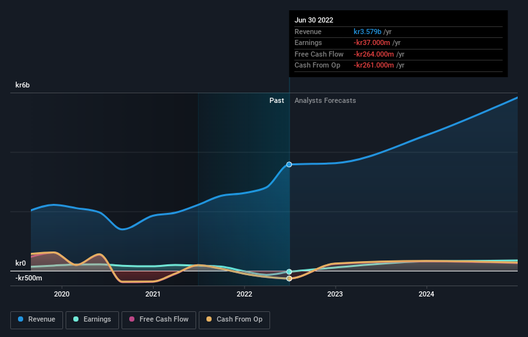Click the kr6b y-axis label

coord(23,85)
